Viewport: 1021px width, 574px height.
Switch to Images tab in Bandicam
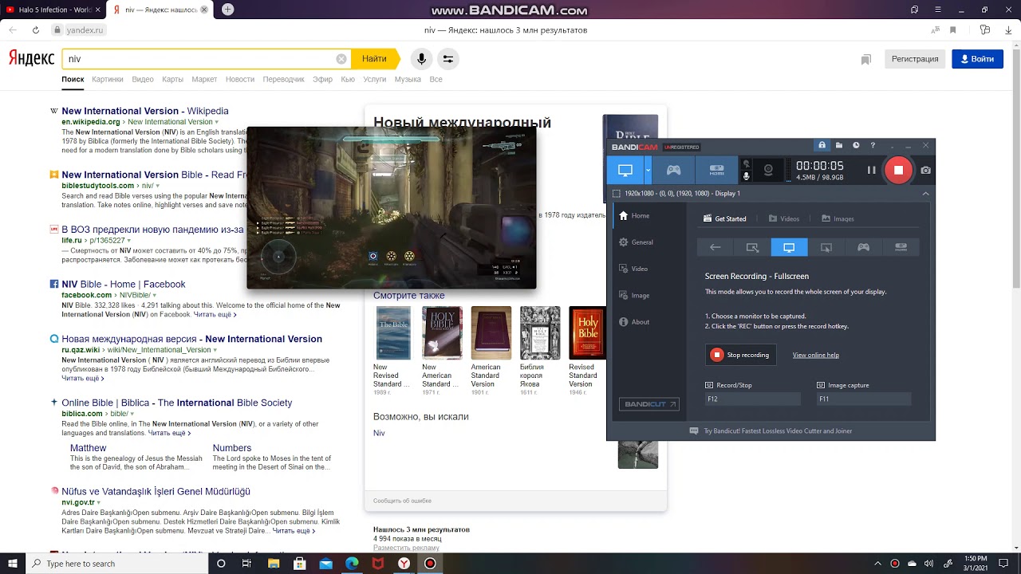[x=838, y=218]
